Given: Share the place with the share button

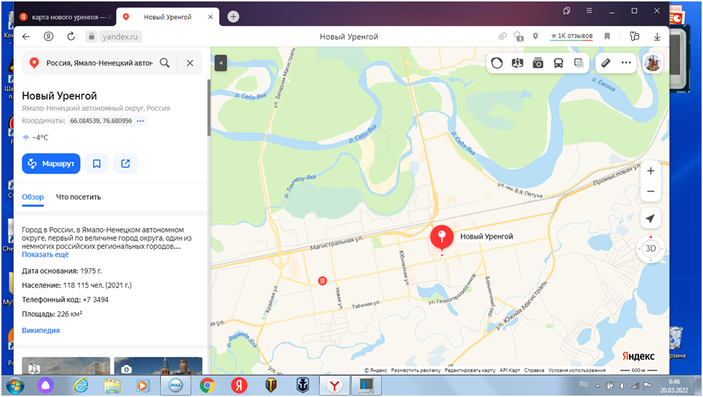Looking at the screenshot, I should click(126, 164).
